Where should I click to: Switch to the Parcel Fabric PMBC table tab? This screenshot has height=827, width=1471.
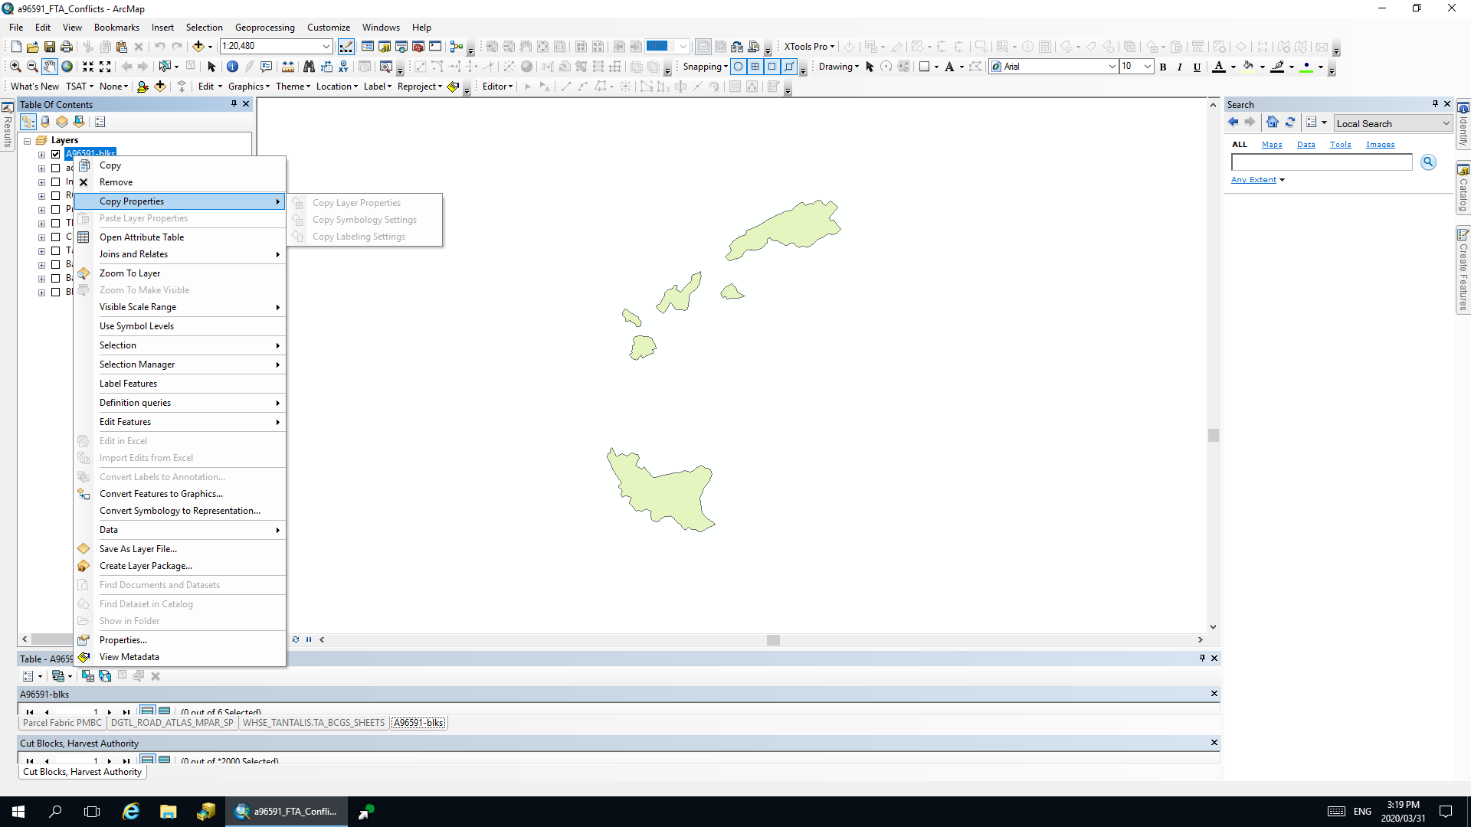tap(62, 723)
